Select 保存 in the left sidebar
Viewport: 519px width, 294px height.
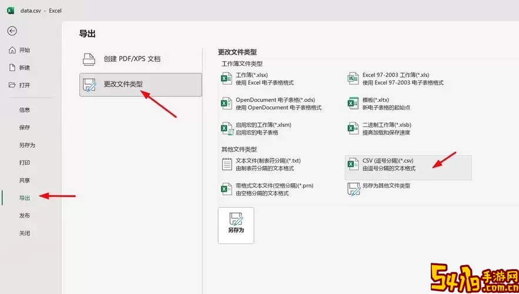(25, 128)
